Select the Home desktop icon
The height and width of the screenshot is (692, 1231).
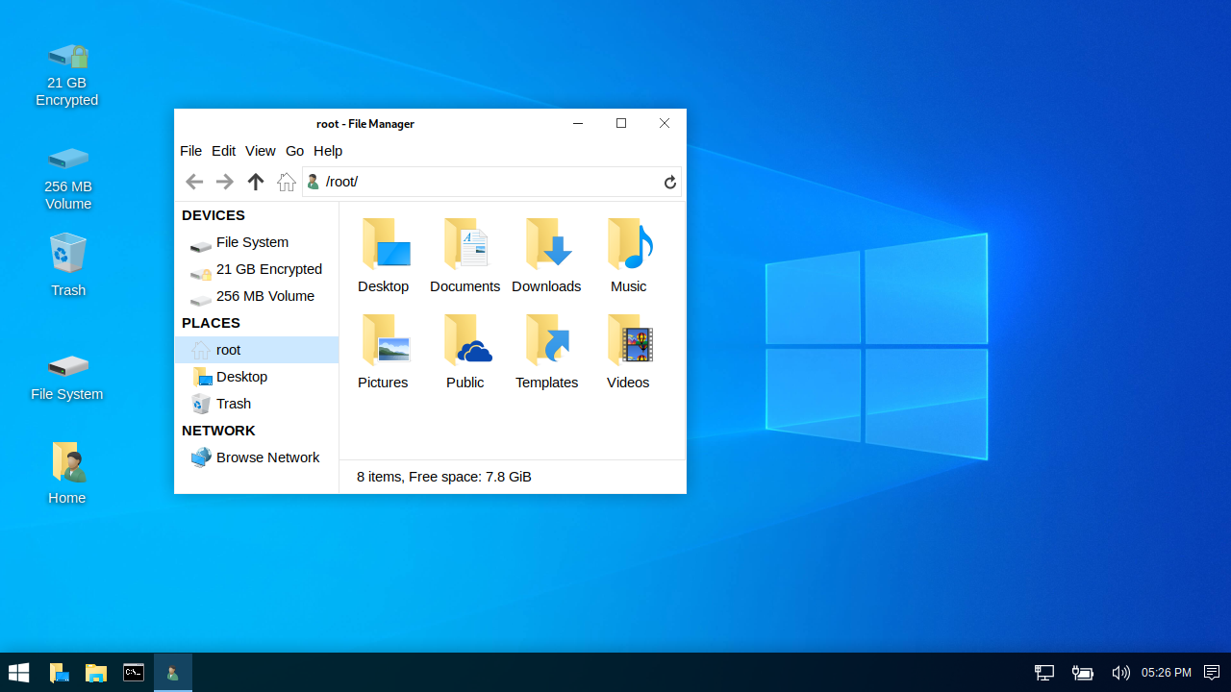point(67,473)
